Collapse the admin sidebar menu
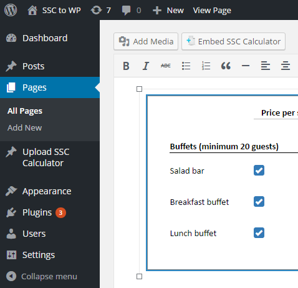Screen dimensions: 298x288 pos(42,277)
